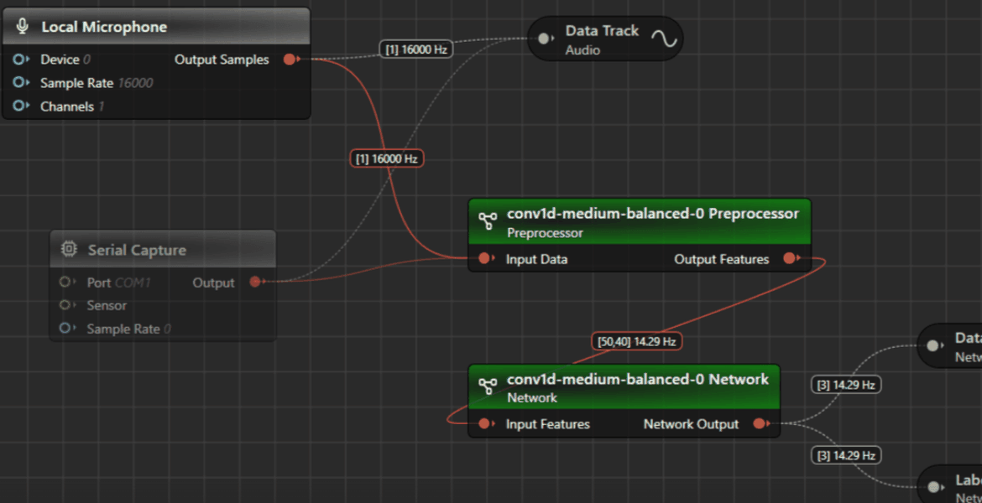
Task: Click the upper [3] 14.29 Hz connection label
Action: [x=845, y=385]
